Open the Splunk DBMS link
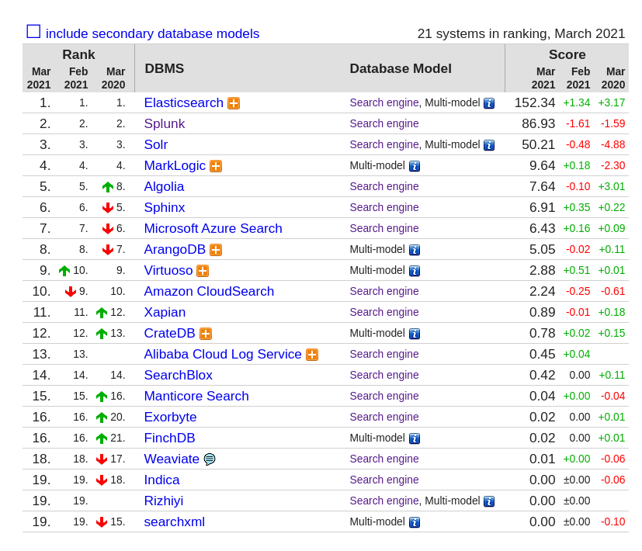642x551 pixels. tap(164, 123)
